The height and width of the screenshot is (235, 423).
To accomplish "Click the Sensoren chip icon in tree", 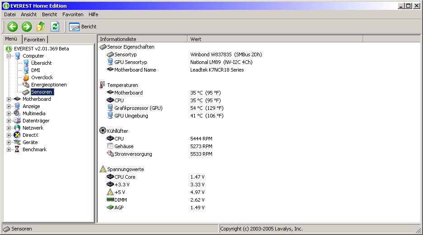I will [x=26, y=92].
